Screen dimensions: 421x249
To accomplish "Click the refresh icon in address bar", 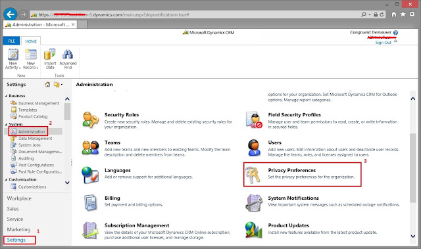I will (x=382, y=14).
